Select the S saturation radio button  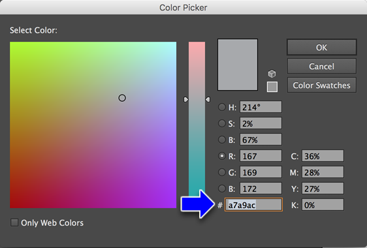click(x=221, y=123)
